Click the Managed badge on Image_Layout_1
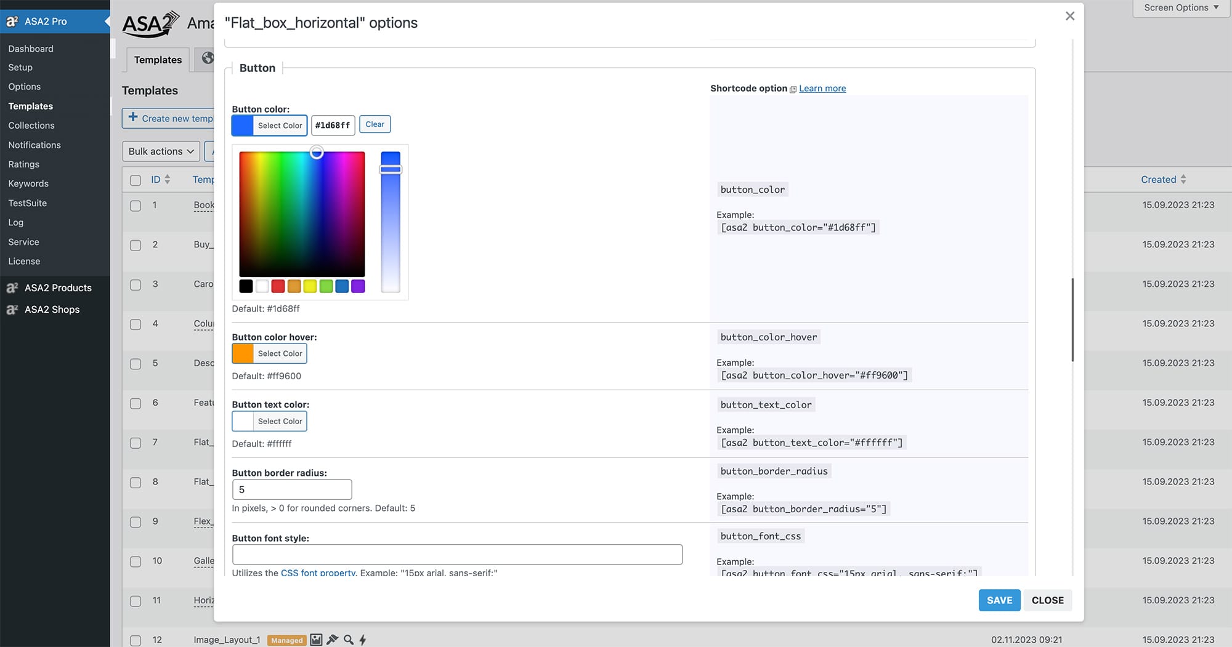Viewport: 1232px width, 647px height. point(287,640)
